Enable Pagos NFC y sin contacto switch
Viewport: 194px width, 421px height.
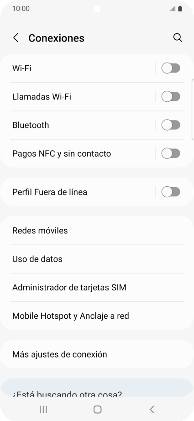[171, 153]
